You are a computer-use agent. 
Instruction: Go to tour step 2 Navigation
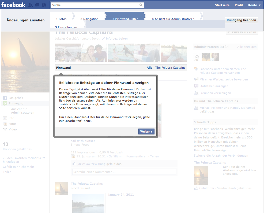pyautogui.click(x=89, y=19)
